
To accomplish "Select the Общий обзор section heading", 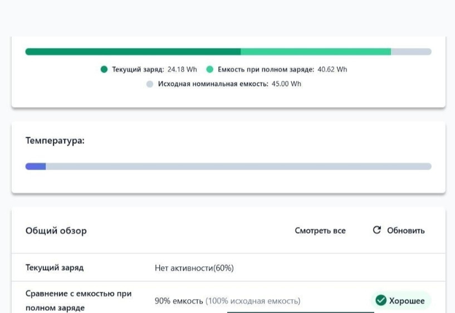I will [56, 230].
